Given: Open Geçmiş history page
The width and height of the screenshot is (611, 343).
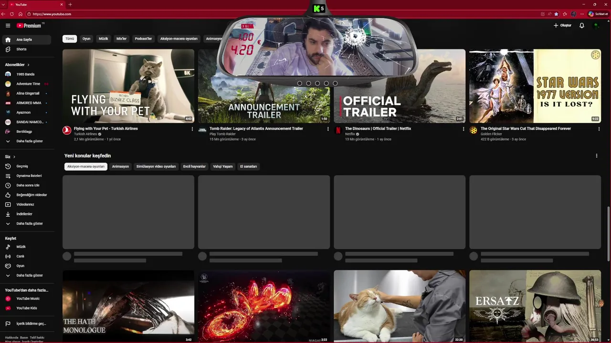Looking at the screenshot, I should (x=26, y=166).
